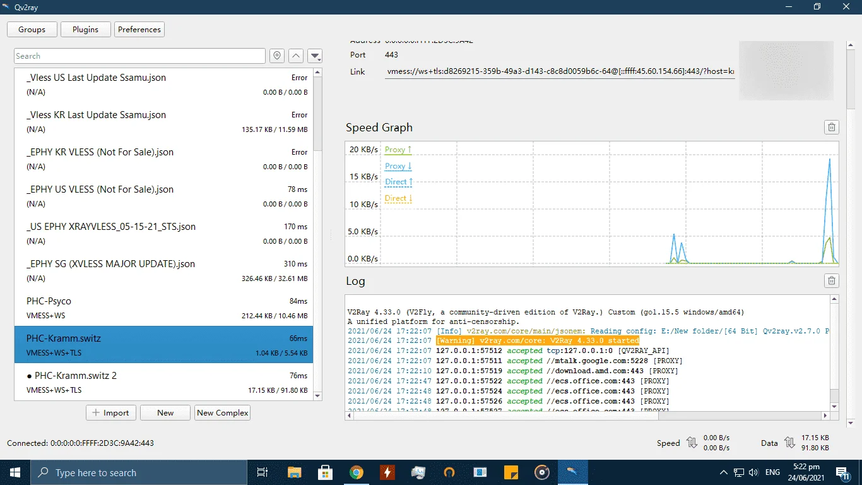Clear the Speed Graph with trash icon
This screenshot has width=862, height=485.
click(832, 127)
